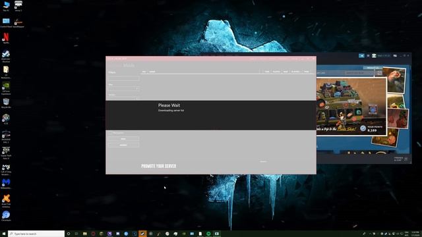Screen dimensions: 422x237
Task: Click the highlighted Steam taskbar icon
Action: point(142,234)
